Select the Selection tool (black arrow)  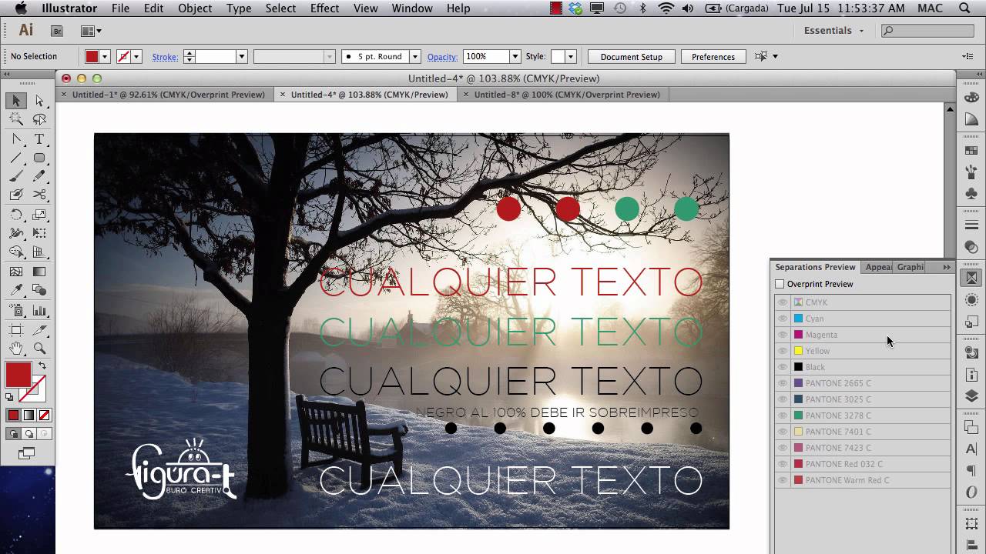[x=16, y=101]
